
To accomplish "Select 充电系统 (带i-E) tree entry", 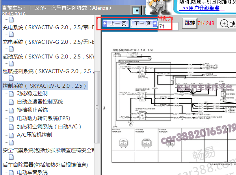I will (48, 27).
